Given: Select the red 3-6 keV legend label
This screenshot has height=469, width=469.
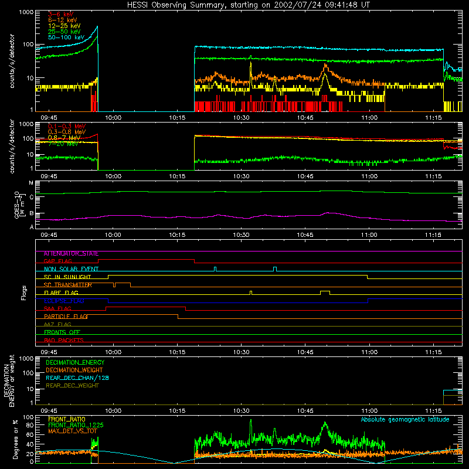Looking at the screenshot, I should (x=61, y=14).
